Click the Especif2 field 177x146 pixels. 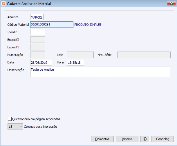click(37, 40)
